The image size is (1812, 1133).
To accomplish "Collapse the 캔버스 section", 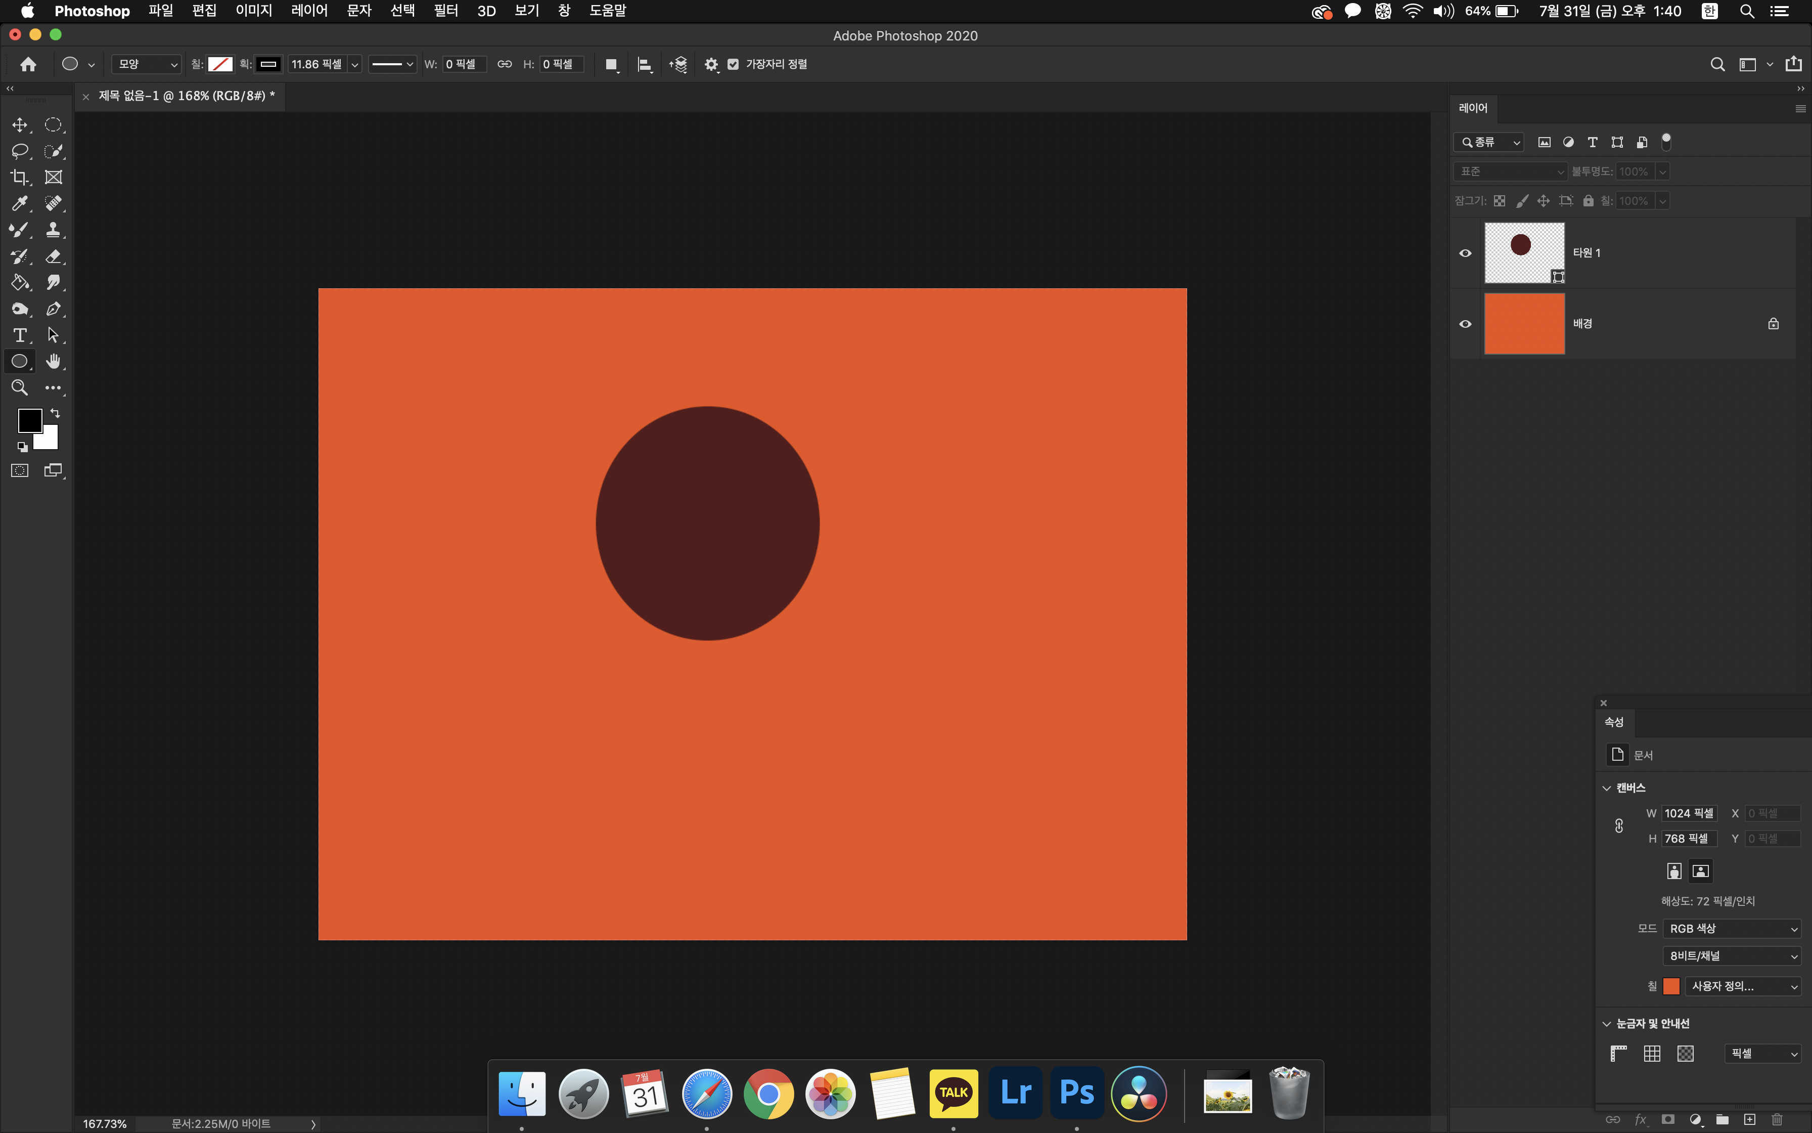I will (x=1606, y=788).
